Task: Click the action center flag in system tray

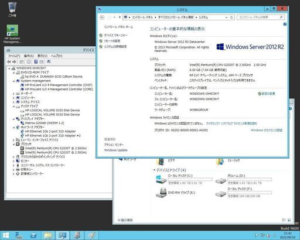Action: pyautogui.click(x=257, y=235)
